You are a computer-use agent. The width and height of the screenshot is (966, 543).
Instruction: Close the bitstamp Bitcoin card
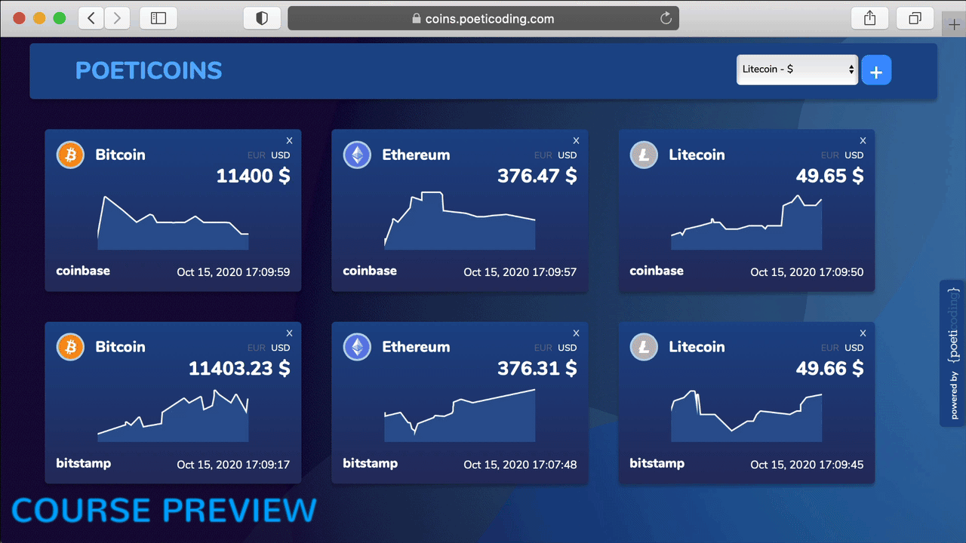point(289,333)
